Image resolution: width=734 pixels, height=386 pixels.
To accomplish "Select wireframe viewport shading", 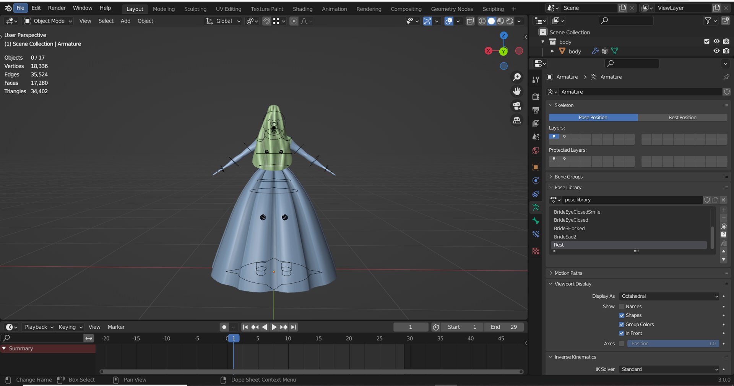I will pos(482,21).
